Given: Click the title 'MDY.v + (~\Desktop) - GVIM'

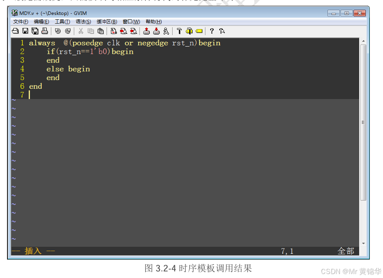Looking at the screenshot, I should 53,13.
